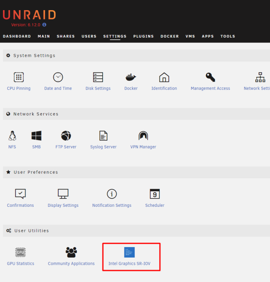Open the Tools tab

pos(228,36)
